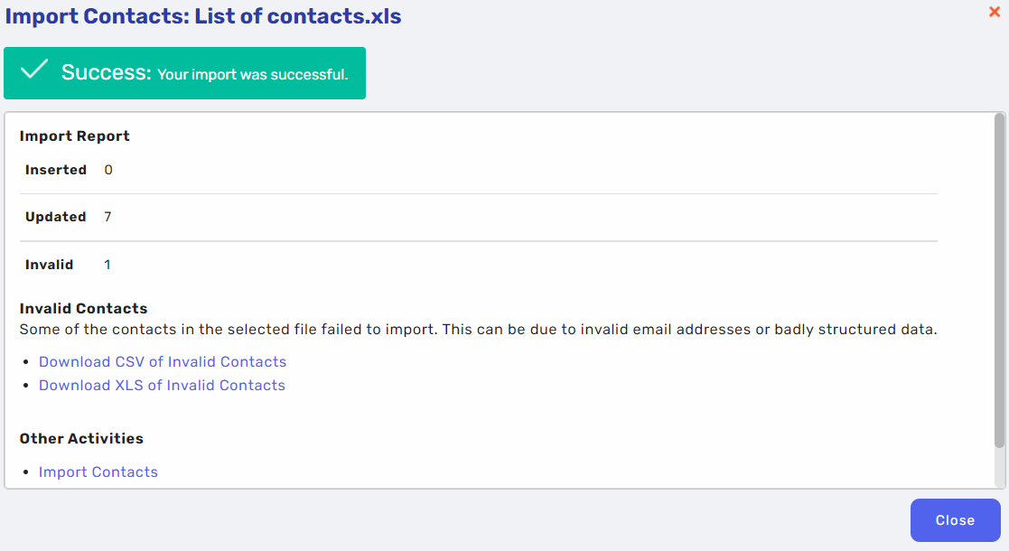This screenshot has height=551, width=1009.
Task: Click the green Success banner message
Action: tap(184, 73)
